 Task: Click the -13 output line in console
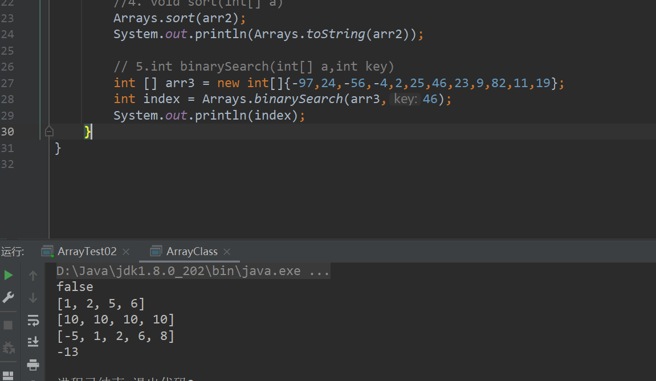click(67, 352)
